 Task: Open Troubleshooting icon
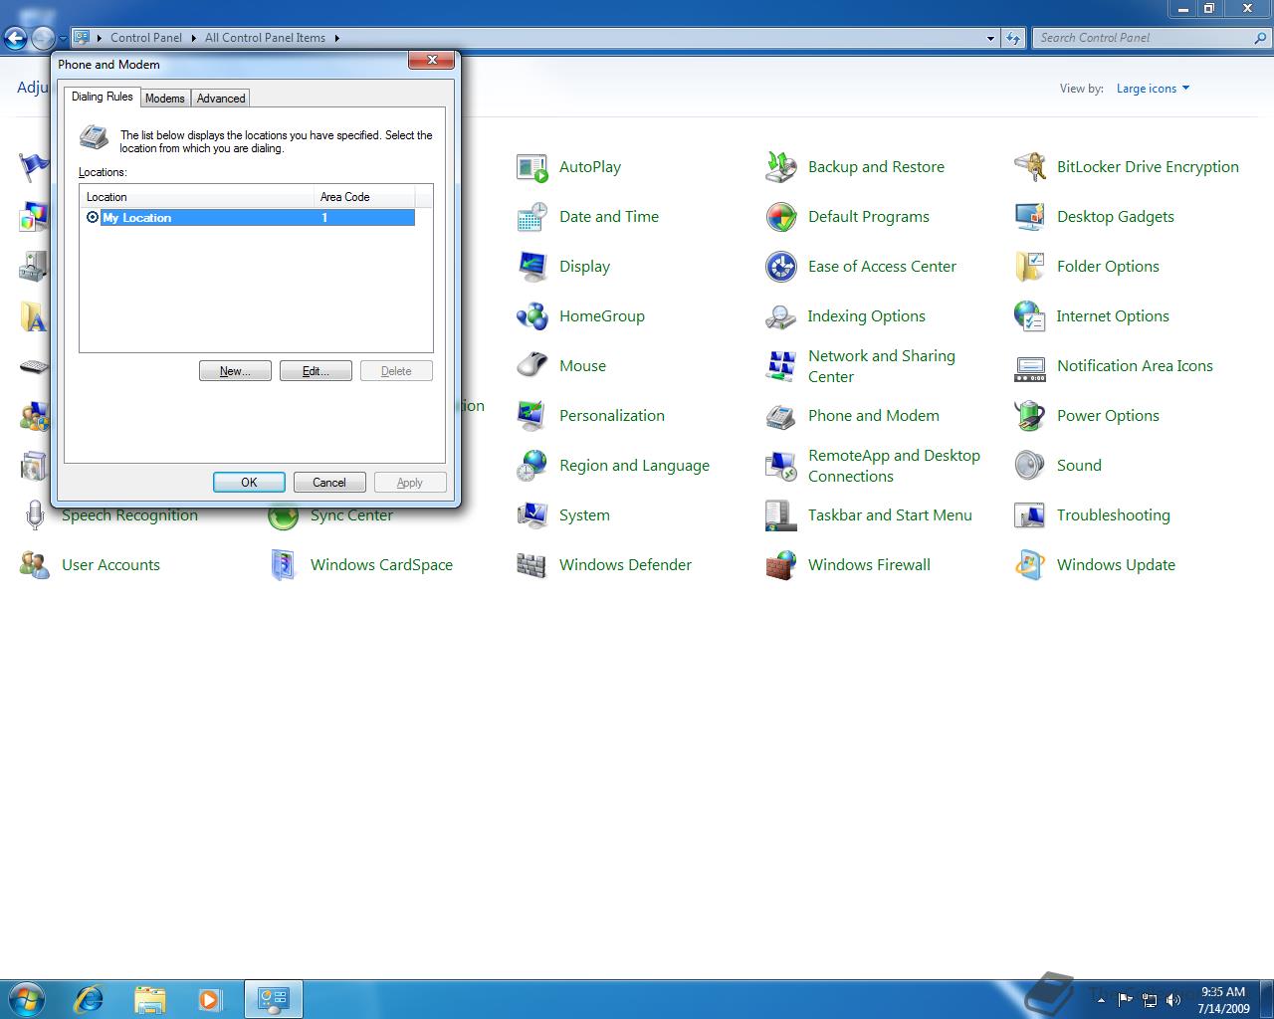(x=1029, y=515)
